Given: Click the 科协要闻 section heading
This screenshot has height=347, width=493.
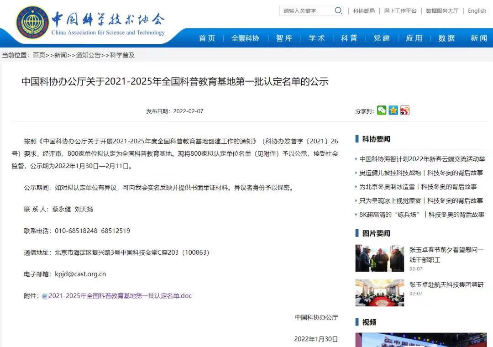Looking at the screenshot, I should [x=376, y=139].
